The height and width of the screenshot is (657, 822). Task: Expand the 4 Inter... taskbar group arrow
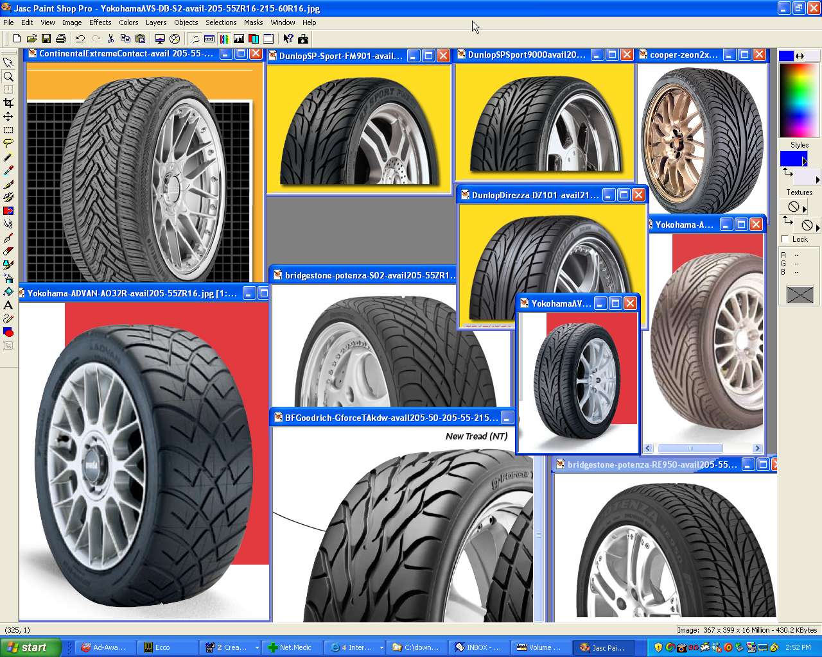coord(381,647)
